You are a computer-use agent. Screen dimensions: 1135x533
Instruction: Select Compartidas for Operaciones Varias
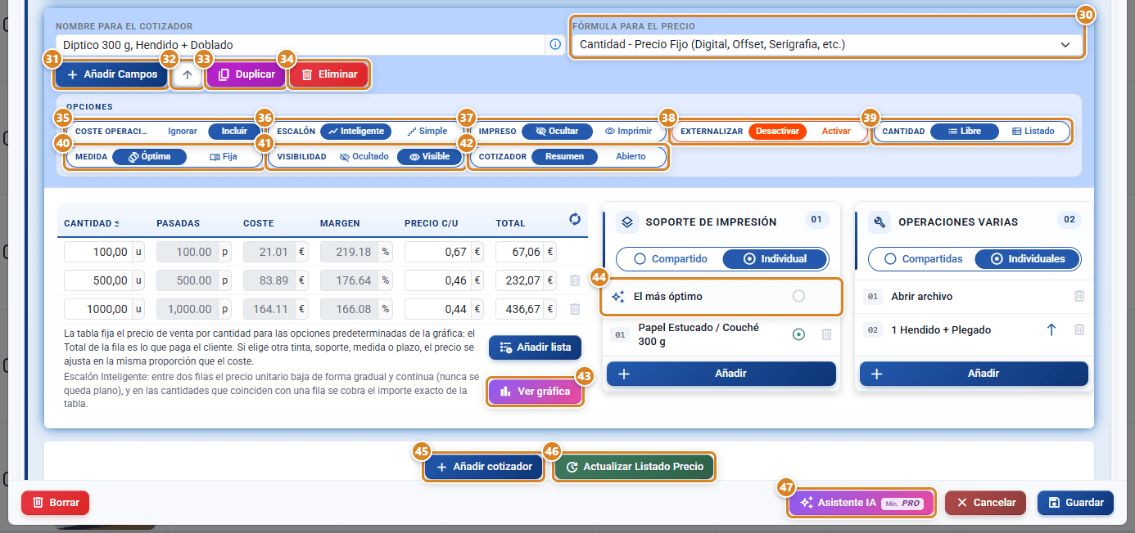point(923,258)
